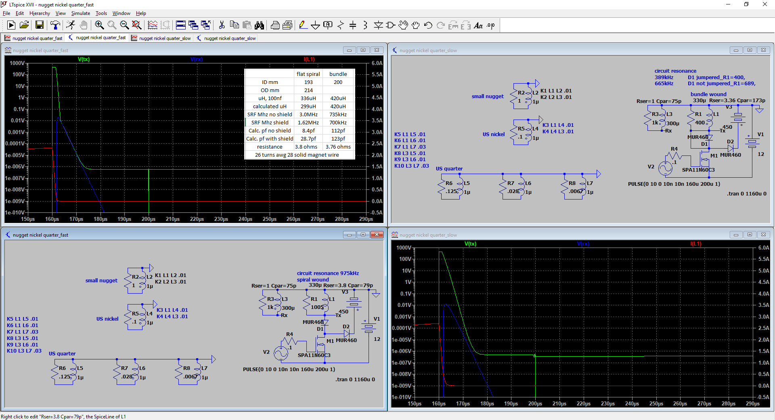Click the SPICE directive .op icon
The width and height of the screenshot is (775, 420).
point(490,25)
